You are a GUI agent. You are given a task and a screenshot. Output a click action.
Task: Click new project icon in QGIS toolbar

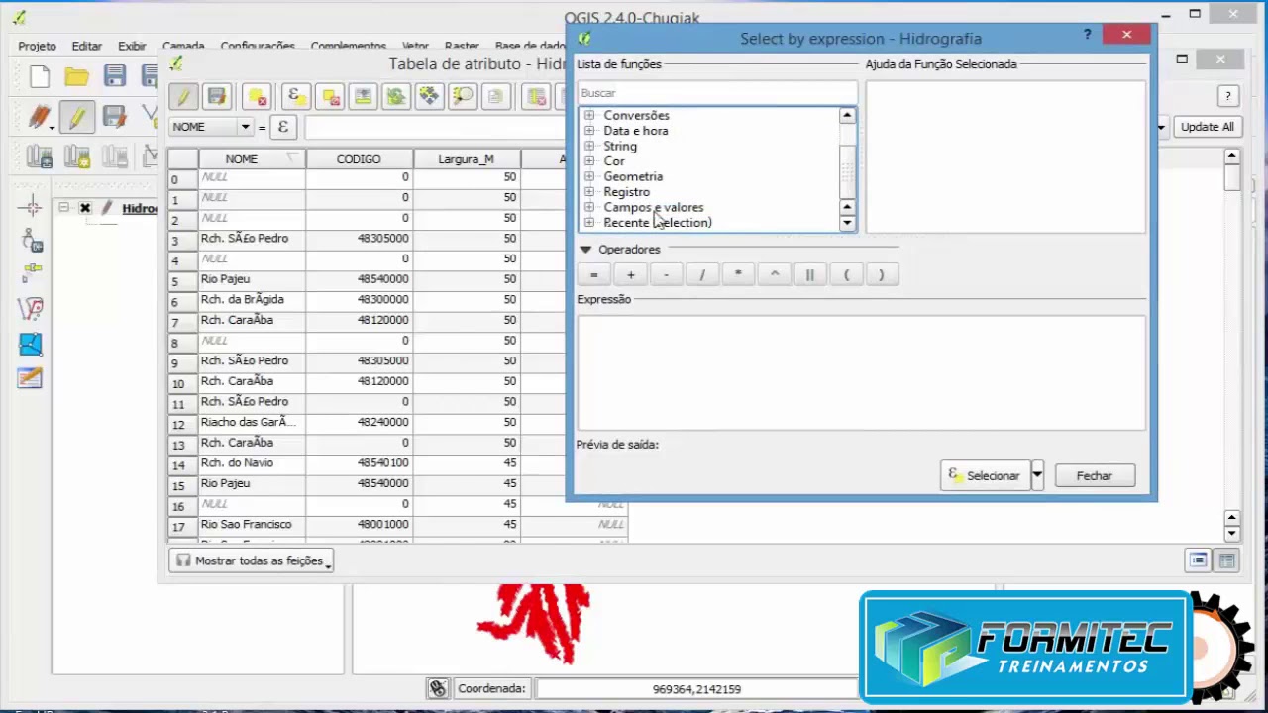point(40,76)
